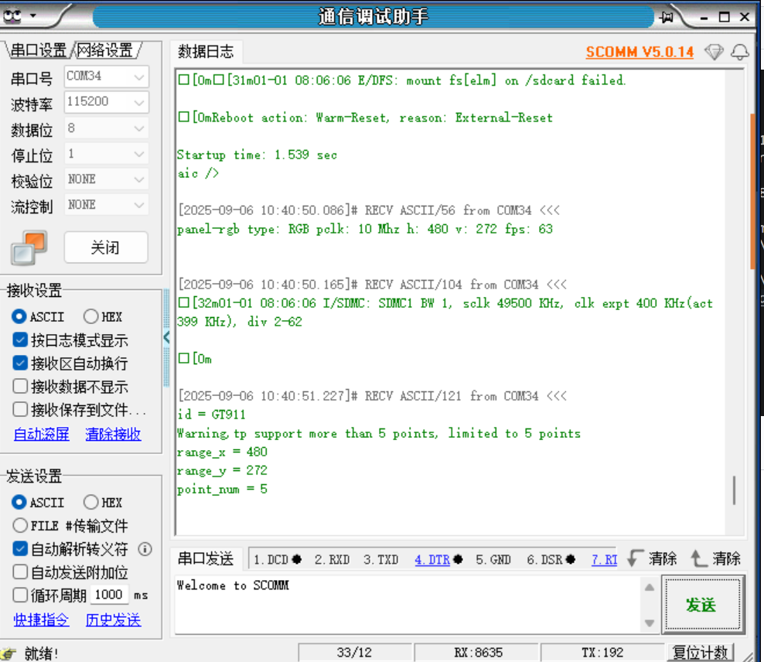The image size is (764, 662).
Task: Switch to 串口设置 tab
Action: click(38, 50)
